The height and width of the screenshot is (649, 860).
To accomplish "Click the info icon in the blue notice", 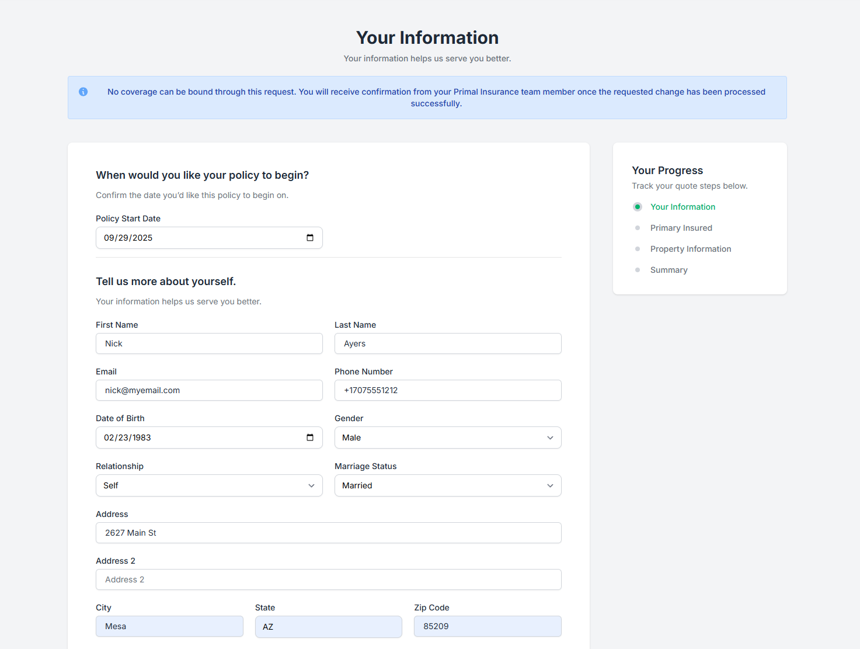I will [x=83, y=92].
